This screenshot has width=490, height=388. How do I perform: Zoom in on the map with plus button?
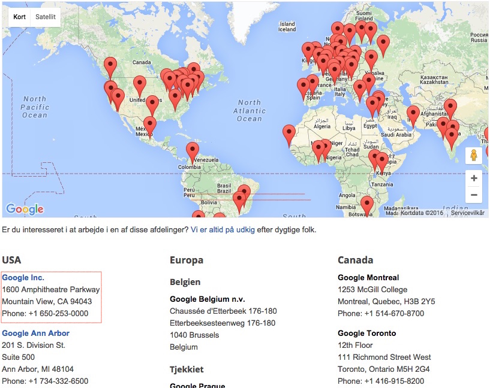click(474, 178)
